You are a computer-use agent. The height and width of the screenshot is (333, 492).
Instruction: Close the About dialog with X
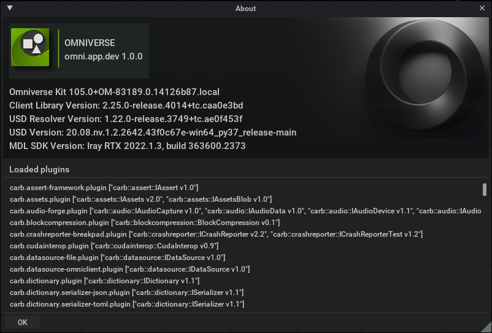coord(482,9)
